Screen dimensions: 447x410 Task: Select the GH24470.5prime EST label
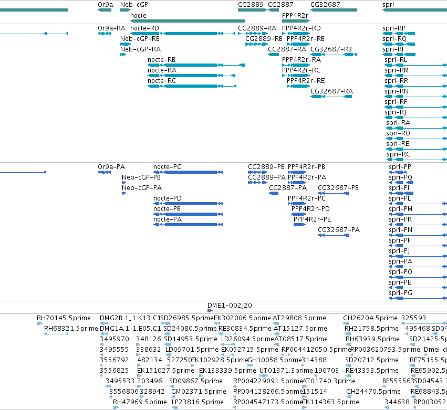[373, 392]
